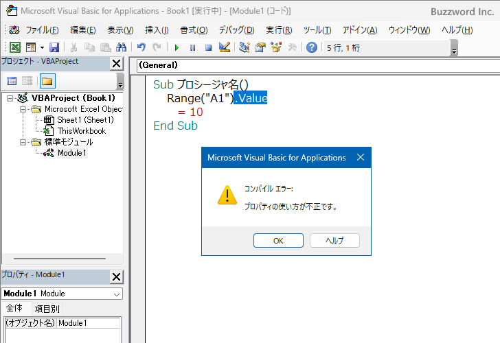Click ヘルプ button in error dialog

[x=335, y=241]
